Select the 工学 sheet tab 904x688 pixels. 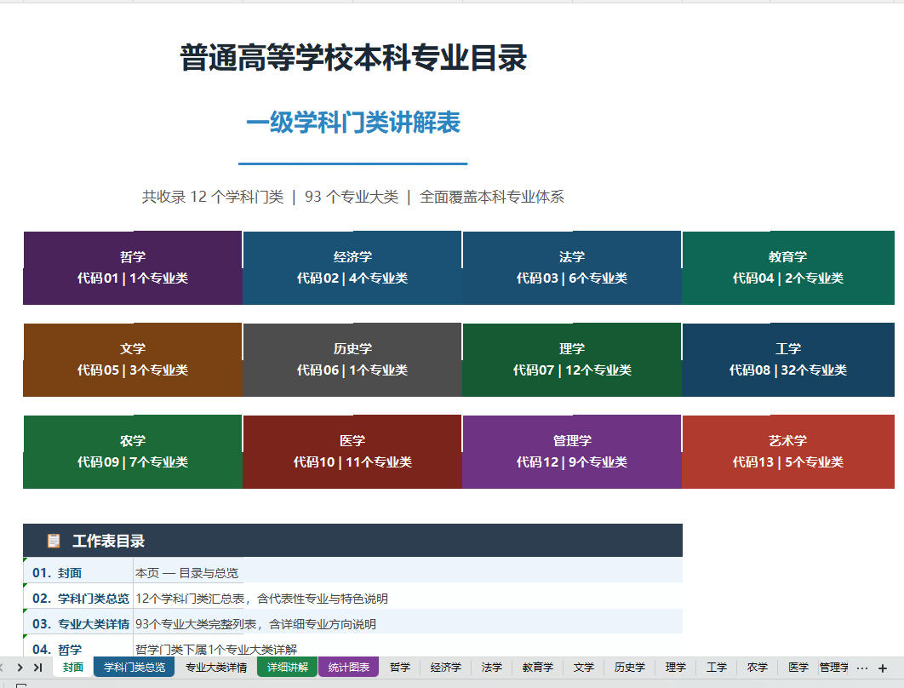(x=717, y=668)
